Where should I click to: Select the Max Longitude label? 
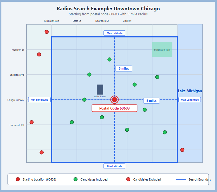pos(190,100)
